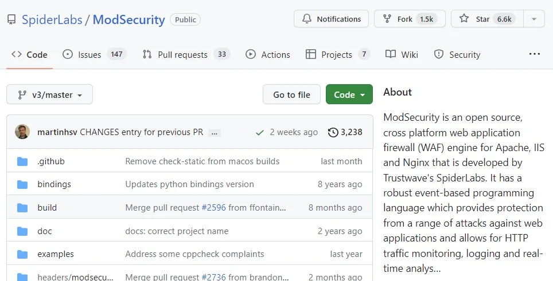This screenshot has width=553, height=281.
Task: Click the repository book icon beside SpiderLabs
Action: 11,19
